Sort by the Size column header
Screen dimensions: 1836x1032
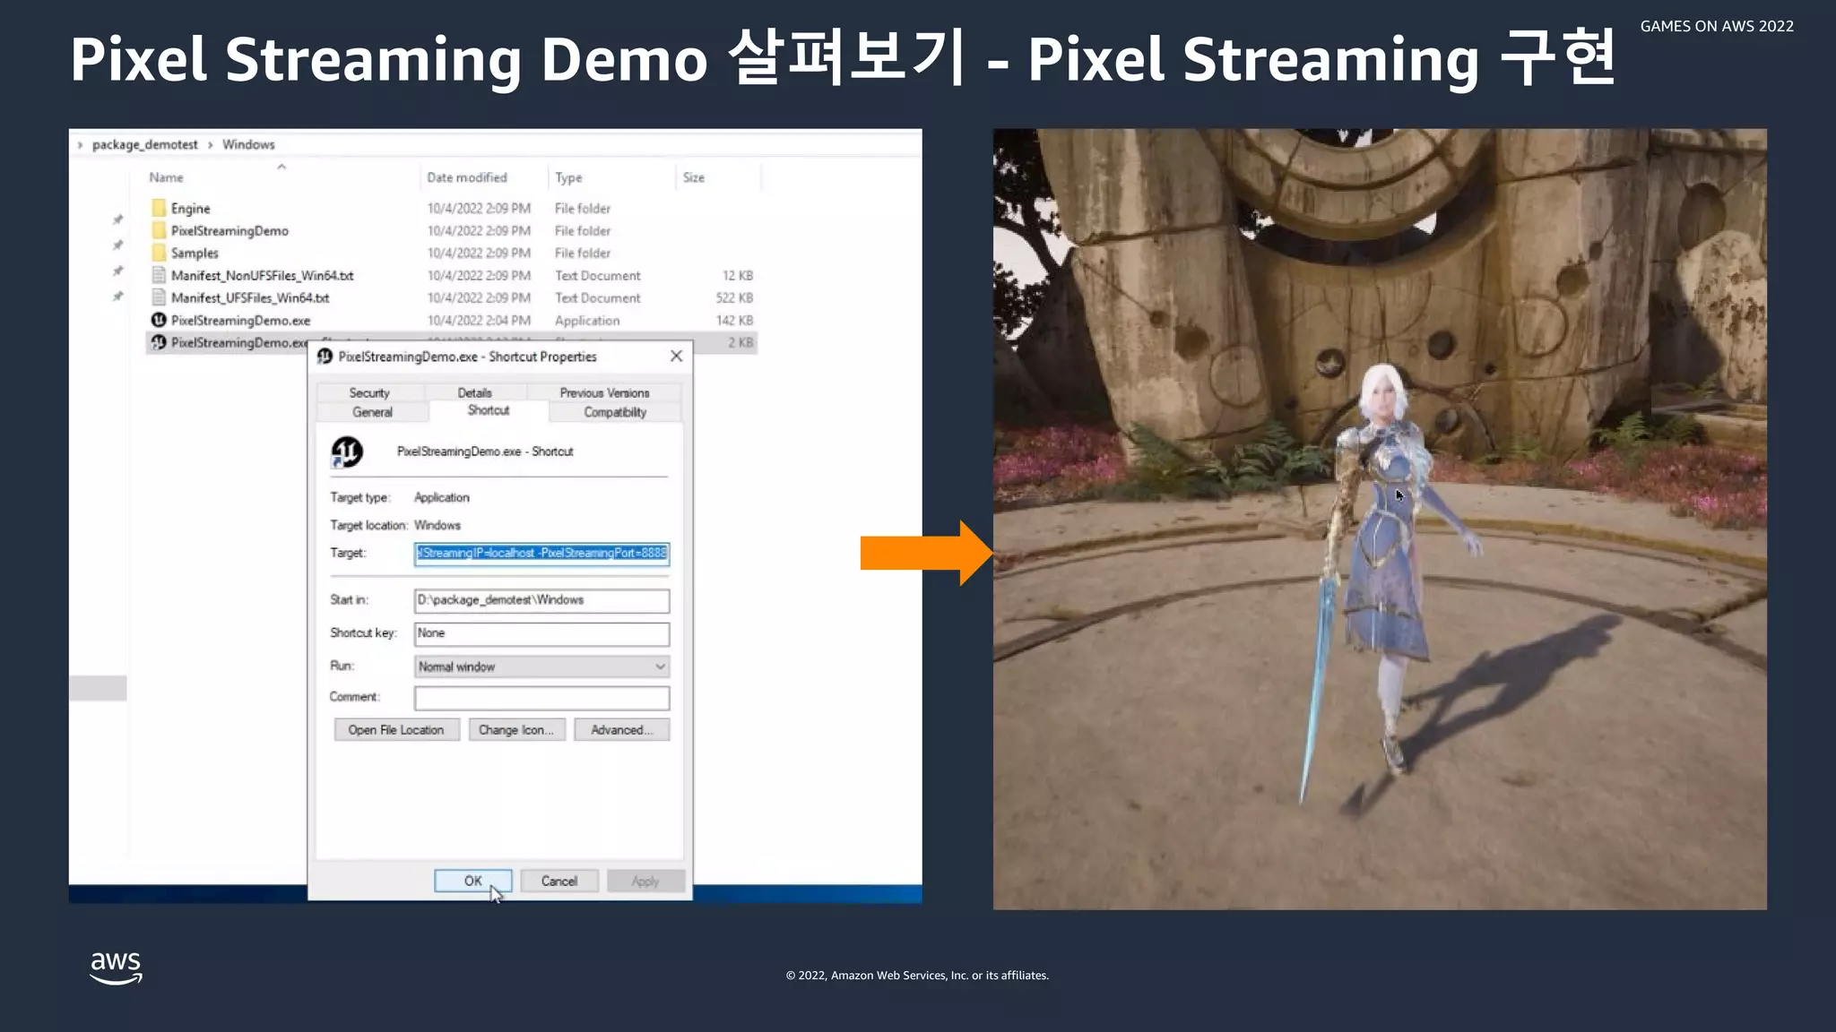(x=694, y=177)
